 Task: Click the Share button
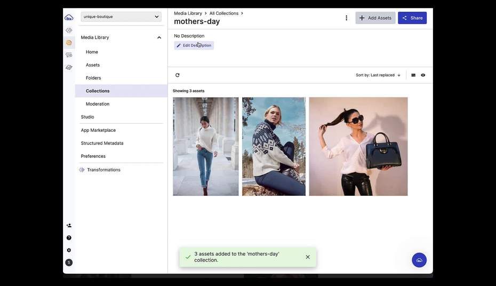(412, 18)
